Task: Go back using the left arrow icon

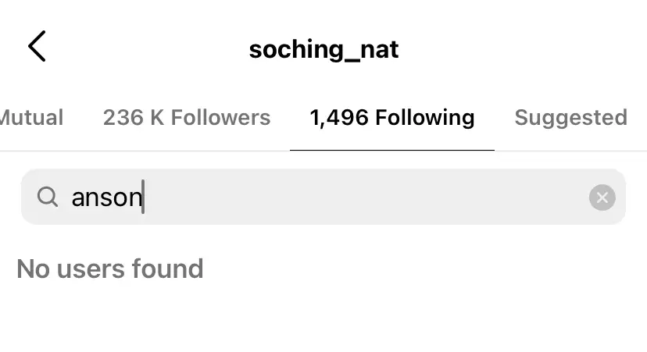Action: pyautogui.click(x=37, y=46)
